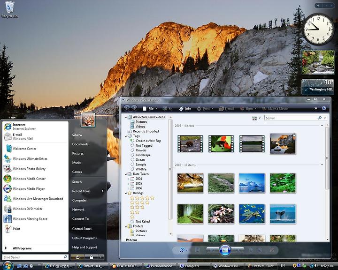Viewport: 338px width, 270px height.
Task: Launch Windows DVD Maker
Action: (x=35, y=209)
